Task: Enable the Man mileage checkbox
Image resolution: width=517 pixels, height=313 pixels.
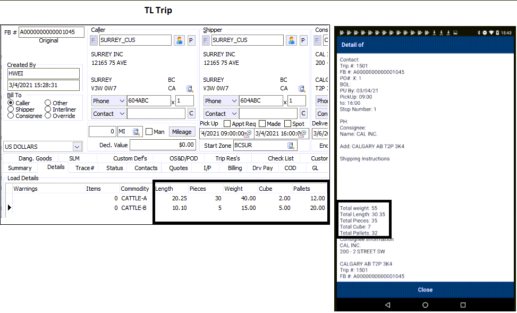Action: [x=149, y=132]
